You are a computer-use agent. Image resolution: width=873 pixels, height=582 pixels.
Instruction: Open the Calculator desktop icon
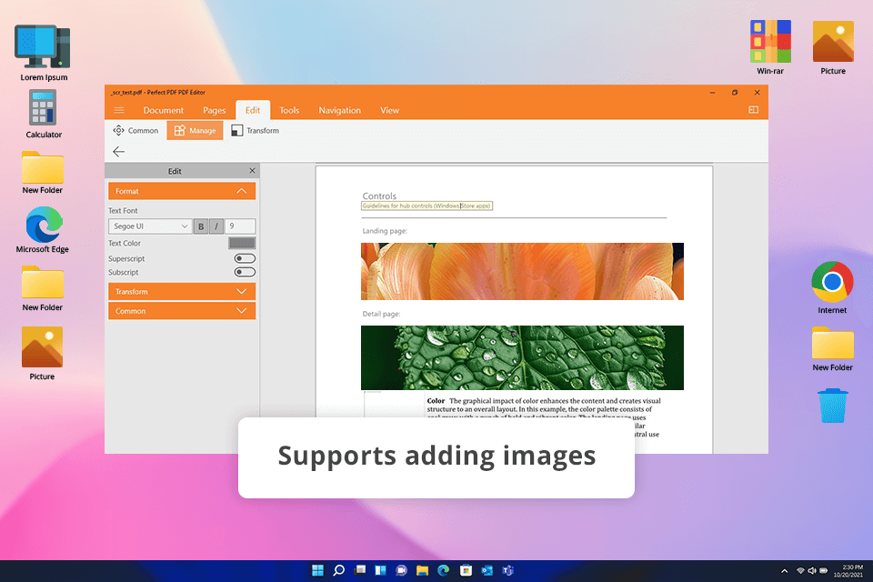(x=44, y=115)
